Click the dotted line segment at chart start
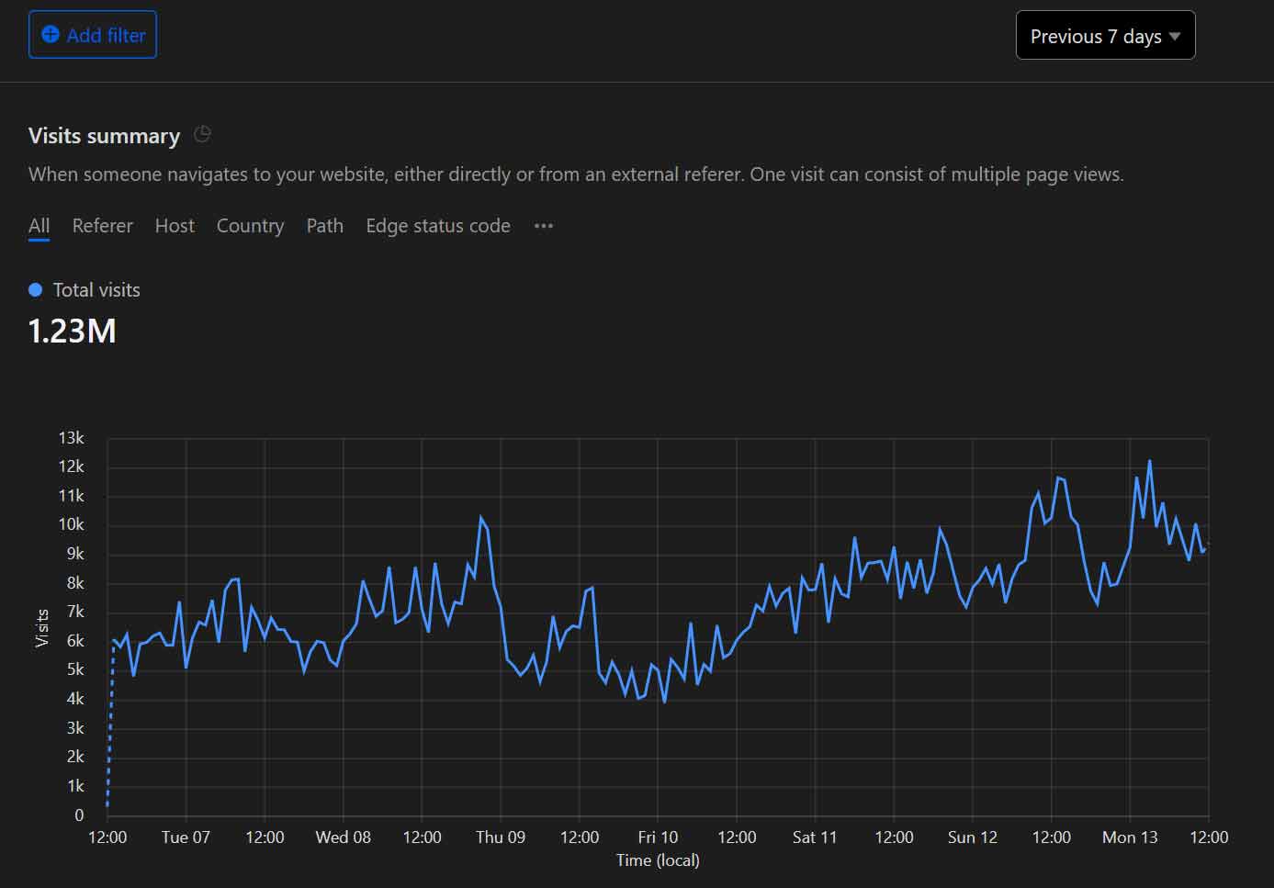This screenshot has height=888, width=1274. [x=110, y=725]
